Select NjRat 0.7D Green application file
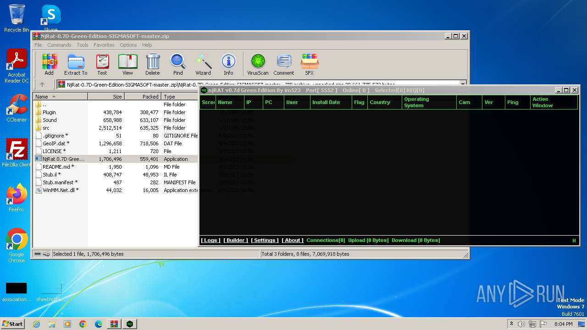 pos(115,159)
